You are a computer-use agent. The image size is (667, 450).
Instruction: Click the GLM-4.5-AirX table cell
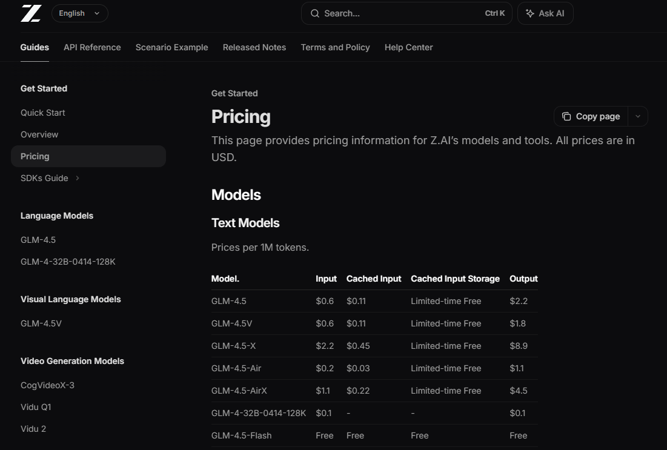[239, 391]
